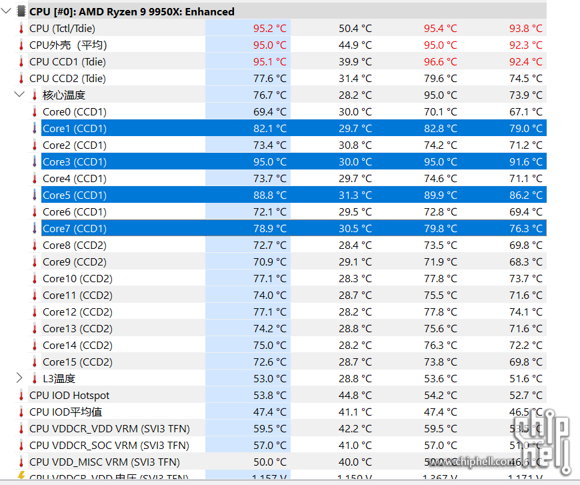This screenshot has height=485, width=580.
Task: Click the '88.8 °C' Core5 current value
Action: click(269, 195)
